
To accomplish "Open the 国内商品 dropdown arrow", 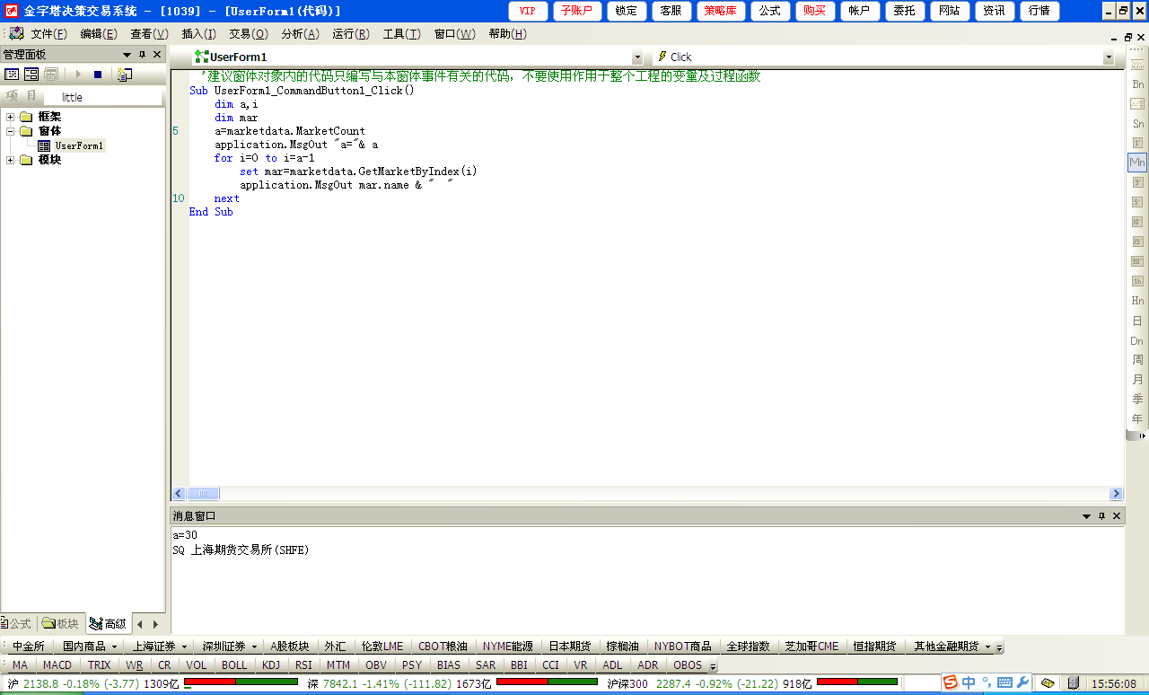I will coord(114,647).
